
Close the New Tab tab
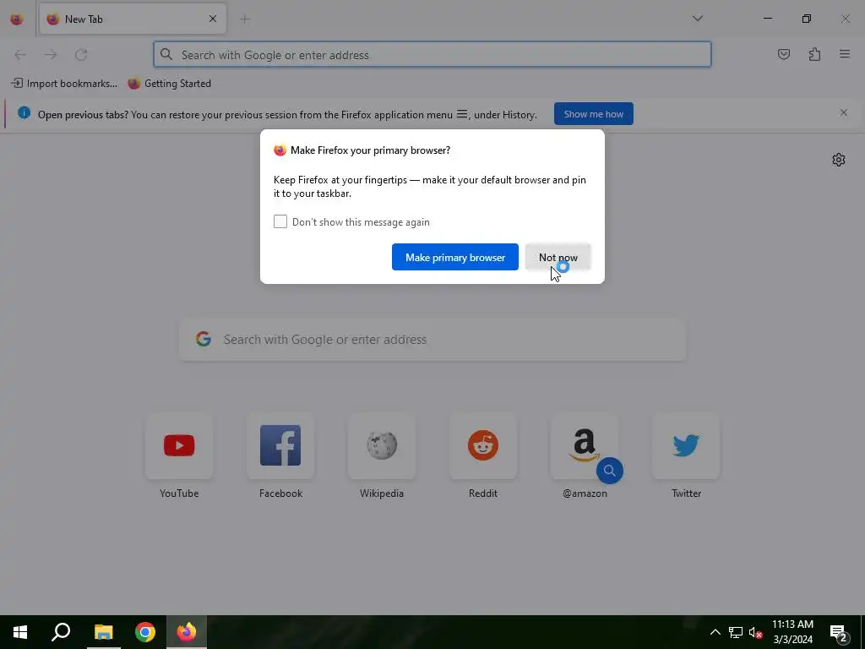coord(213,19)
